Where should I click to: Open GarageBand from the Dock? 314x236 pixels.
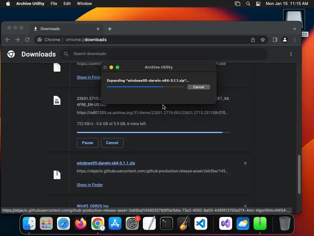(184, 223)
